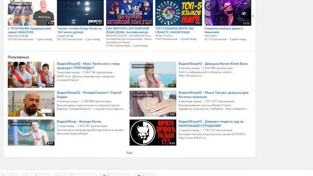Select description 'Рассмотрим кандидатуру Володи Качка'
The height and width of the screenshot is (176, 313).
(x=90, y=132)
